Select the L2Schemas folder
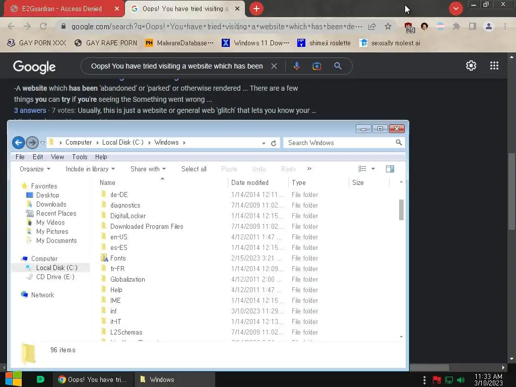Viewport: 516px width, 387px height. (126, 332)
